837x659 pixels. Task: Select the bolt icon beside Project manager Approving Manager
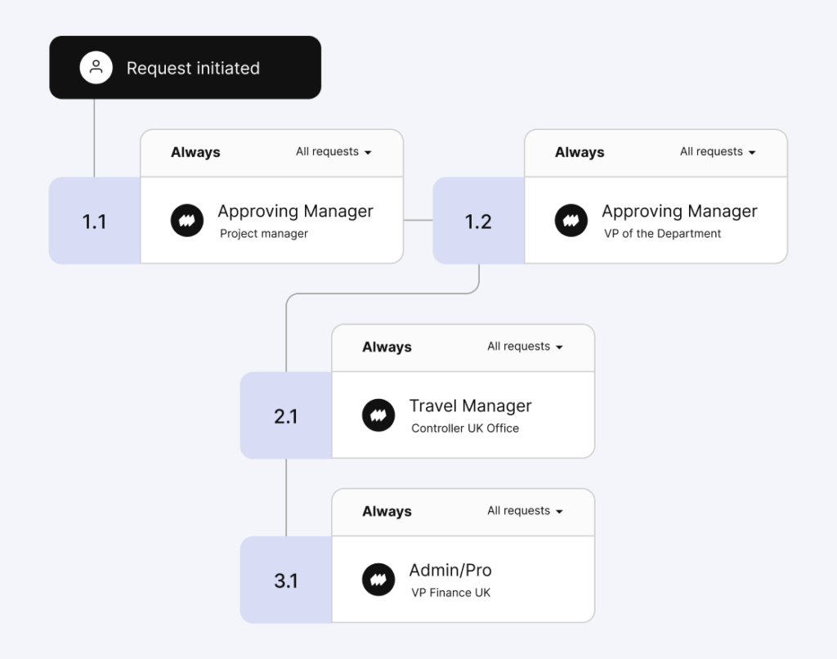(x=187, y=220)
